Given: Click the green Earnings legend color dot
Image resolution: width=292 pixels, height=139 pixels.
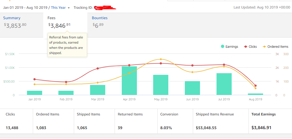Looking at the screenshot, I should [x=223, y=47].
